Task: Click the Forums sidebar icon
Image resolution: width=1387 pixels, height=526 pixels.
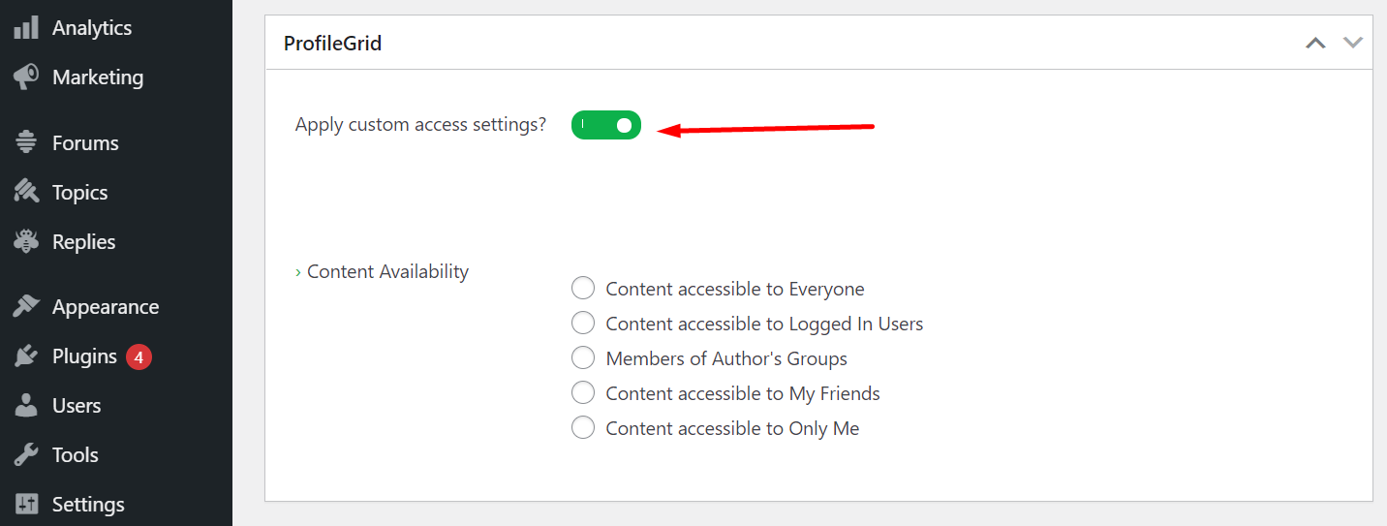Action: click(26, 142)
